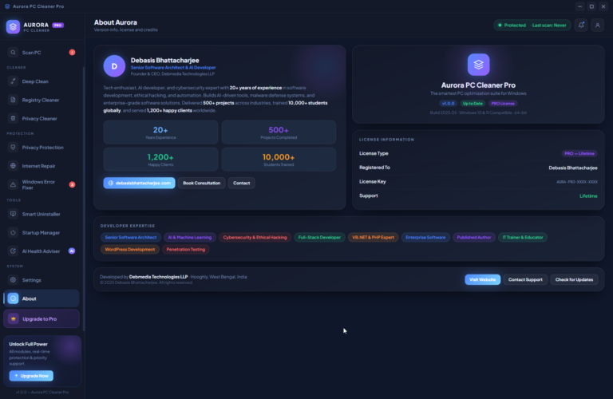Click Last scan: Never status text
Viewport: 613px width, 399px height.
tap(549, 26)
